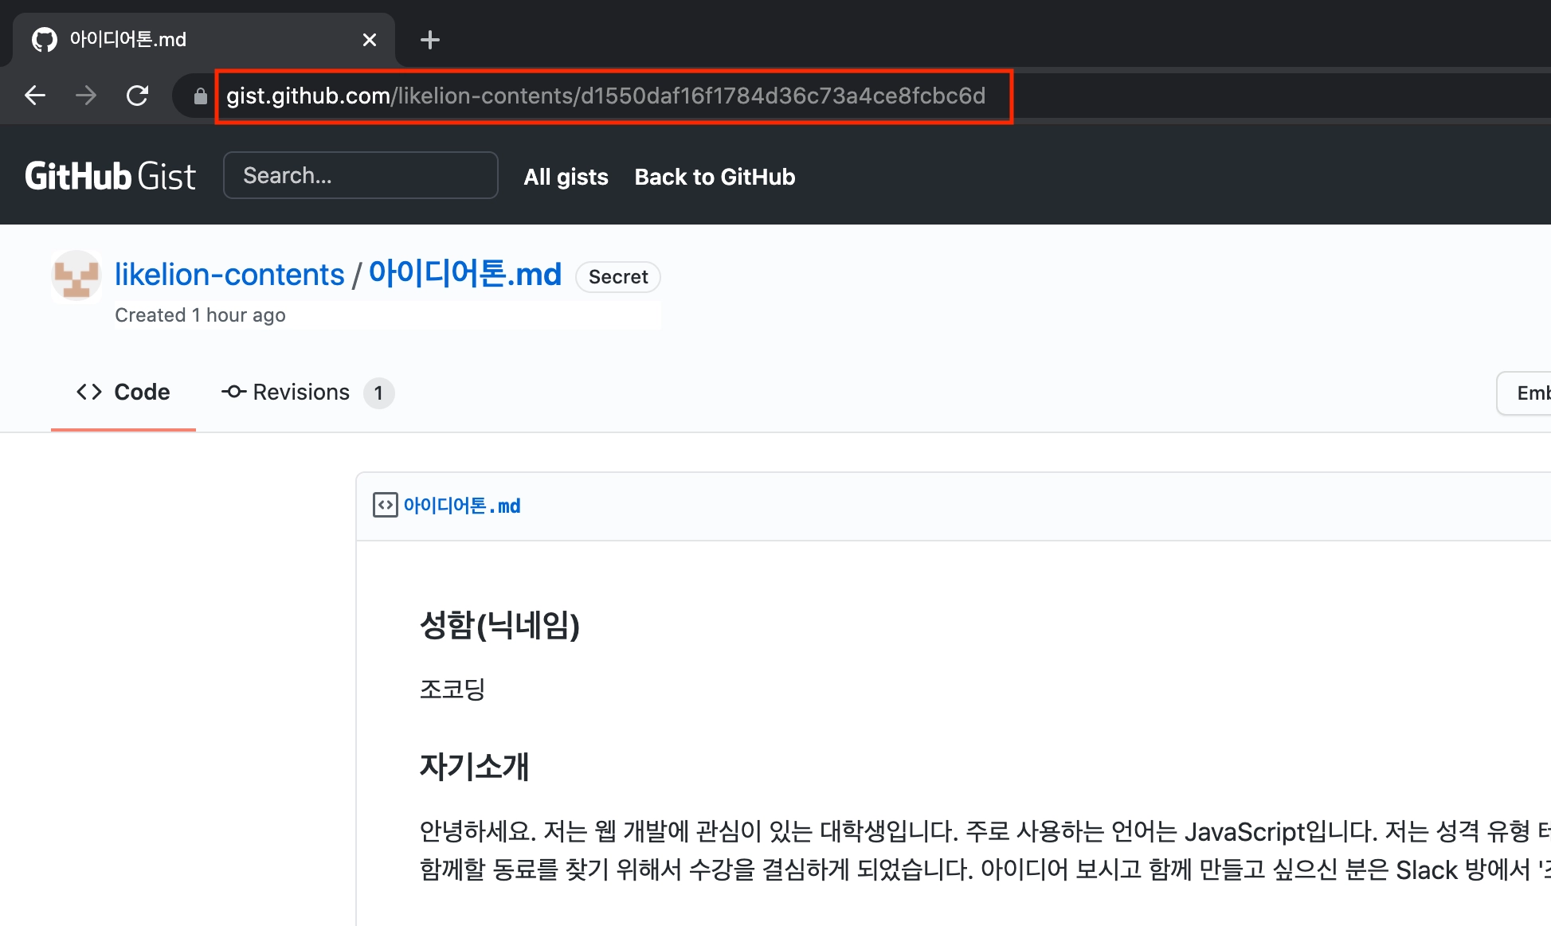Image resolution: width=1551 pixels, height=926 pixels.
Task: Click the lock icon in address bar
Action: [201, 96]
